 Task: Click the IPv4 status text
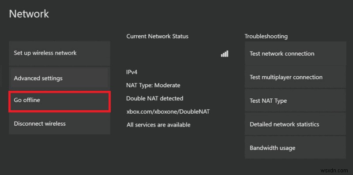click(132, 72)
